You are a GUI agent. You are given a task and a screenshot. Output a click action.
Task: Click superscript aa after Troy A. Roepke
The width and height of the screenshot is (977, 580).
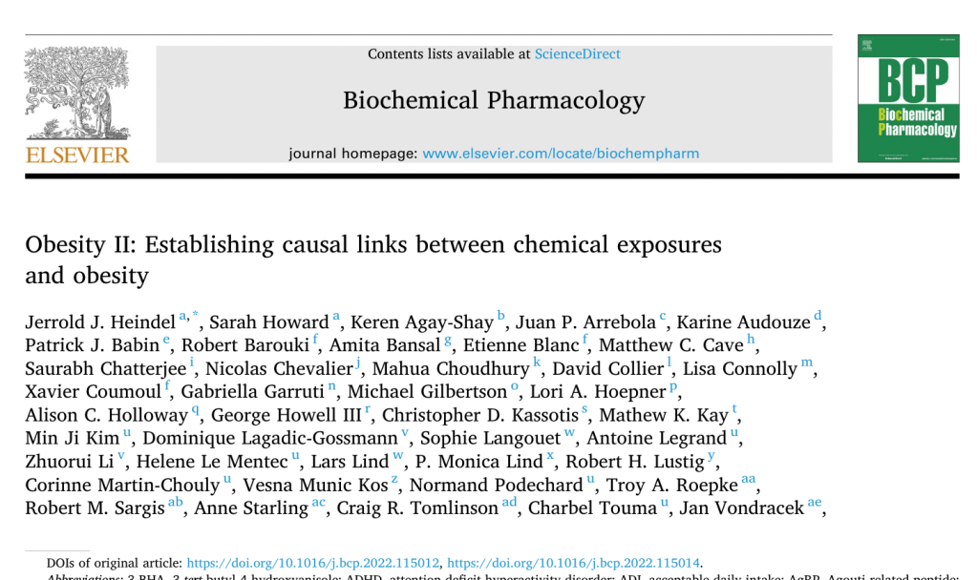(749, 479)
